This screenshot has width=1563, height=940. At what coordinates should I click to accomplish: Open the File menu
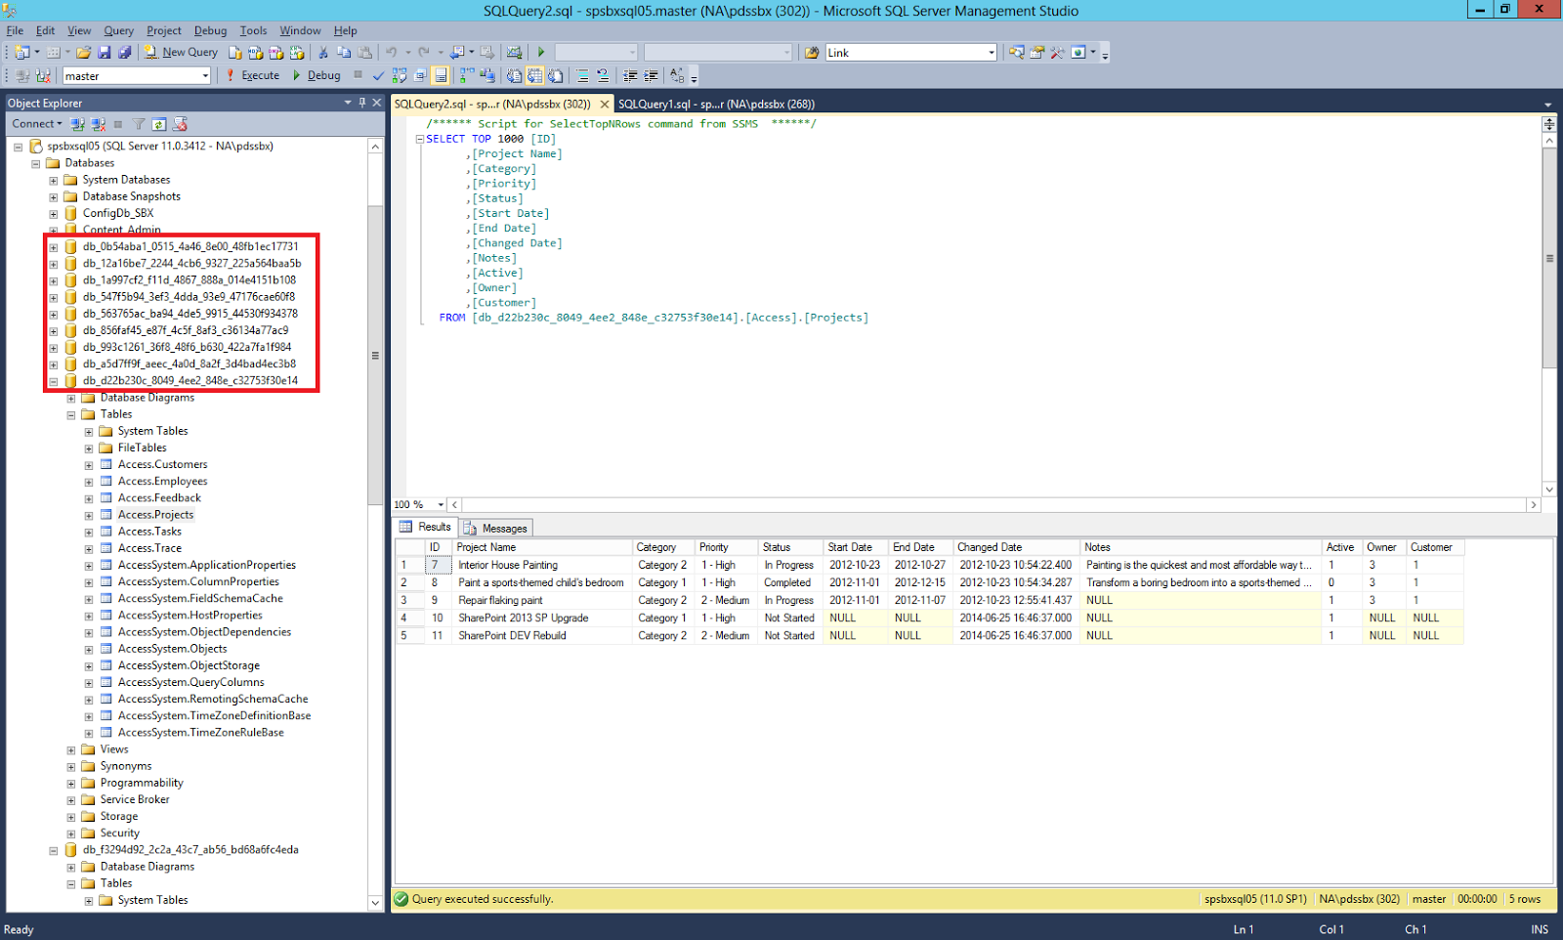point(15,30)
